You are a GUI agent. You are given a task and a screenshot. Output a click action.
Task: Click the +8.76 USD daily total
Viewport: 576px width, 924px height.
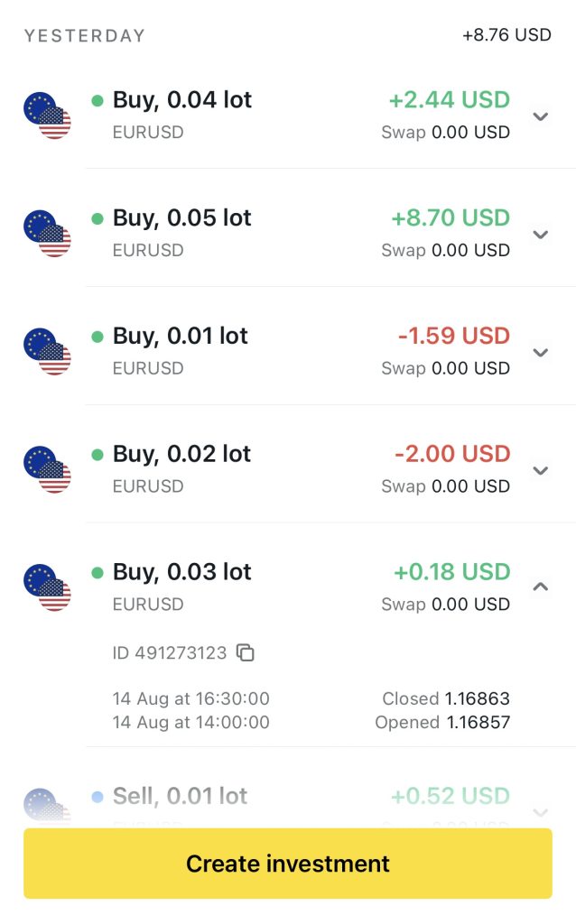point(506,35)
